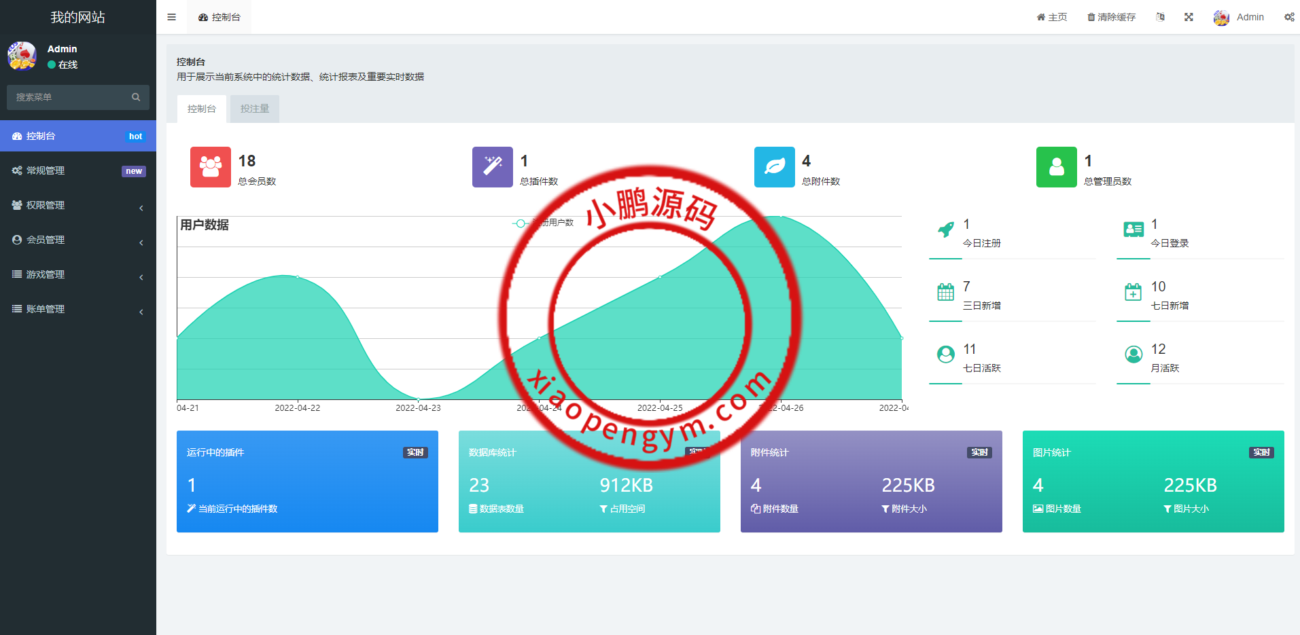Click the 清除缓存 clear cache button
This screenshot has width=1300, height=635.
[1111, 17]
